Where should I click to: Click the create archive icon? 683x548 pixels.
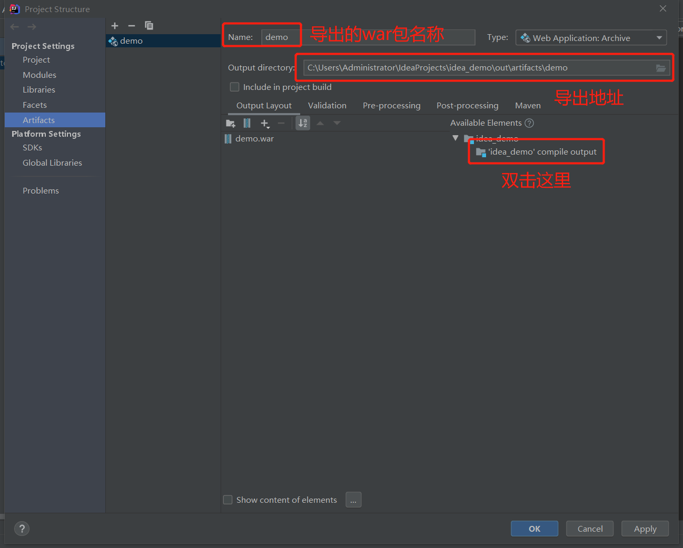(247, 123)
